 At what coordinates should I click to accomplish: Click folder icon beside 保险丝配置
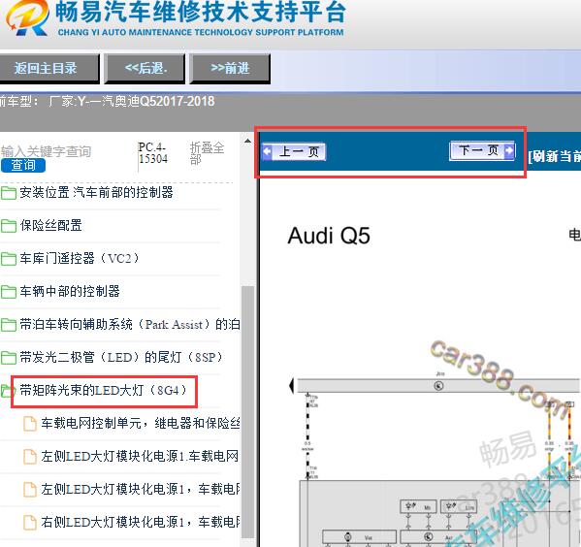(8, 226)
